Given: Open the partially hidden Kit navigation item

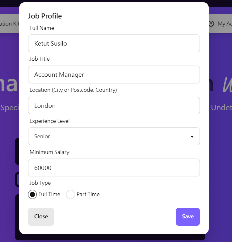Looking at the screenshot, I should pos(10,24).
